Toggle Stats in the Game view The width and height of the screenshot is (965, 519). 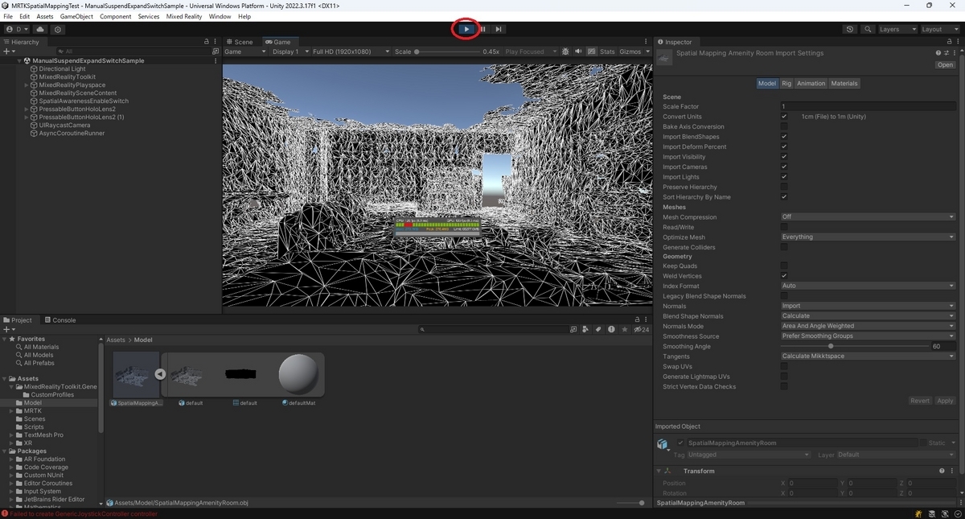click(x=607, y=51)
